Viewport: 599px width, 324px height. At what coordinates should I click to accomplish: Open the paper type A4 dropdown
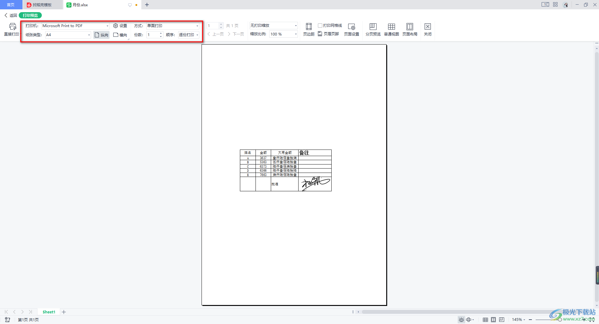click(x=68, y=35)
